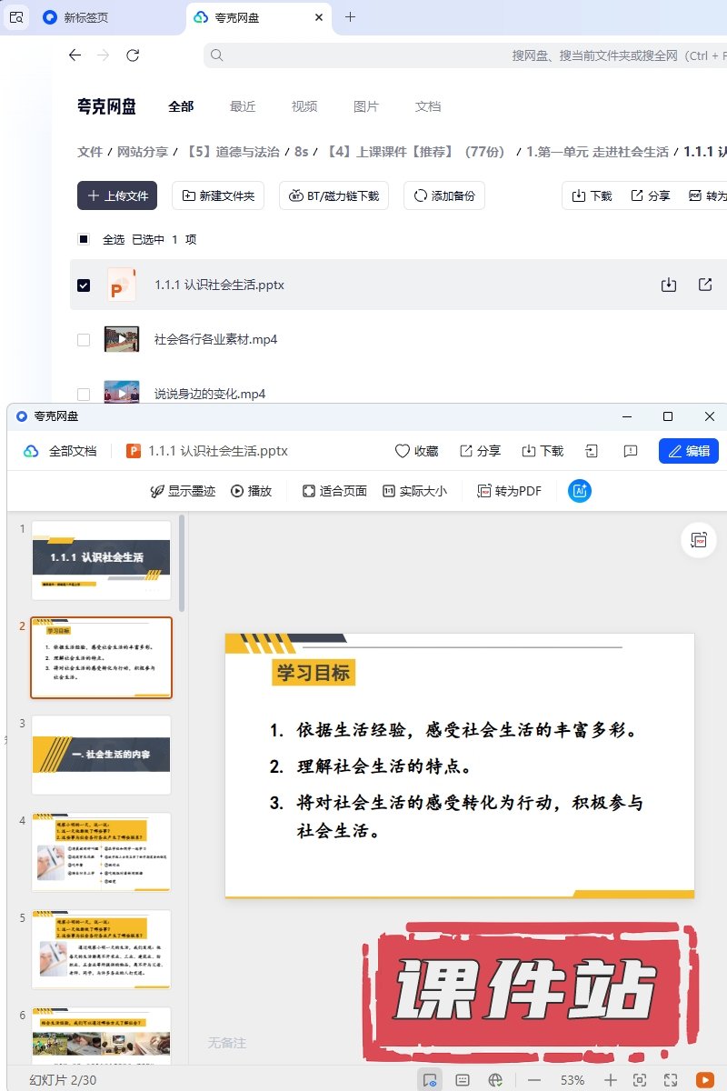Zoom out with the minus icon
The height and width of the screenshot is (1091, 727).
pyautogui.click(x=534, y=1080)
